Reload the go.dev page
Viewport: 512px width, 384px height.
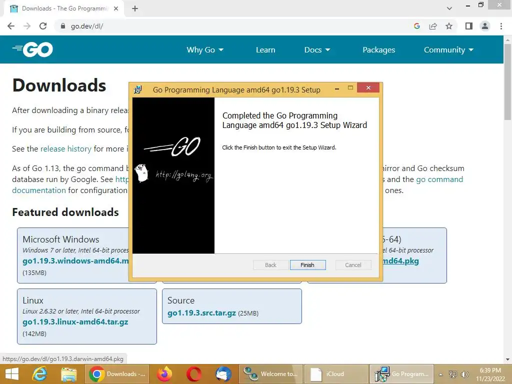click(x=43, y=26)
